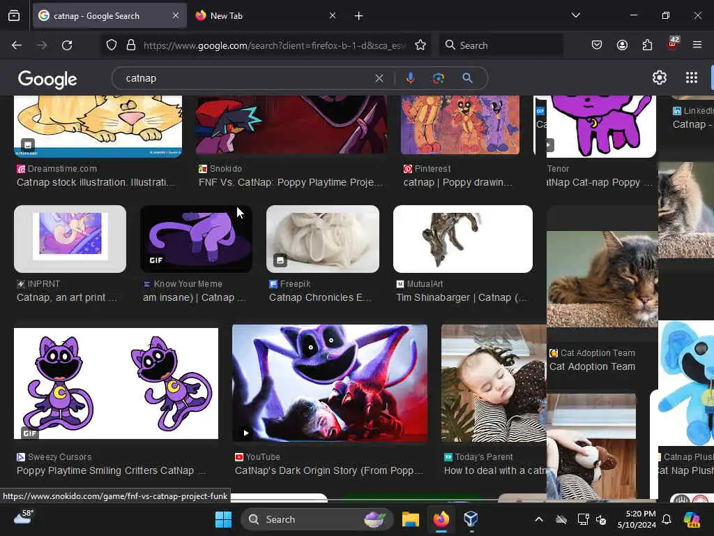Open the list all tabs dropdown
Screen dimensions: 714x536
pos(576,15)
